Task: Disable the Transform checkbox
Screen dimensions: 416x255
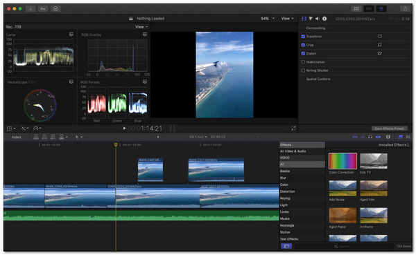Action: click(x=303, y=37)
